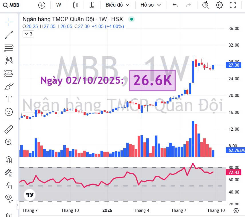Change the W weekly time interval
Viewport: 245px width, 217px height.
coord(59,5)
